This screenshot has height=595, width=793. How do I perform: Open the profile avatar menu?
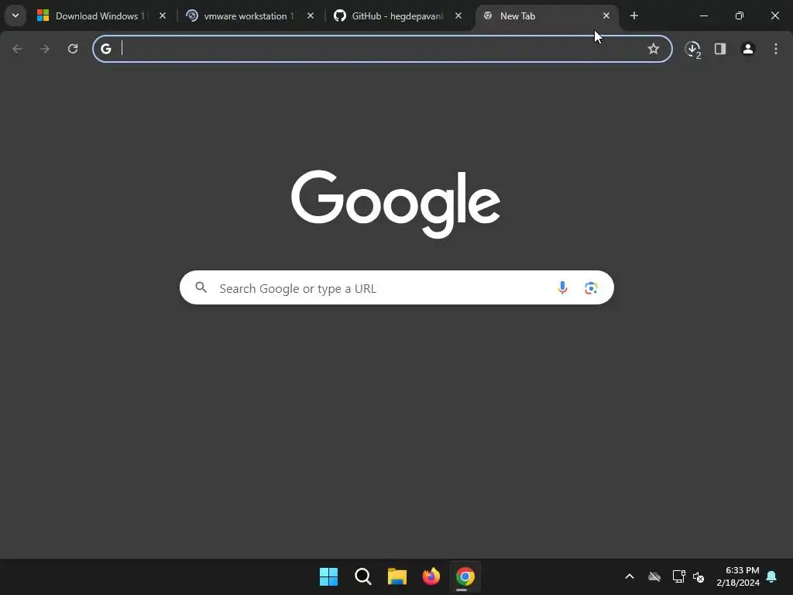point(748,49)
